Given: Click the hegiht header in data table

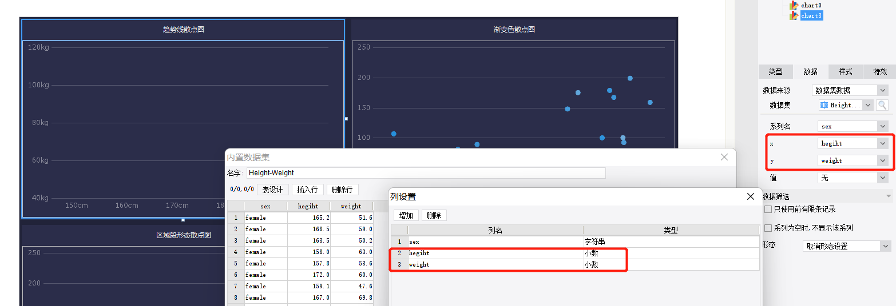Looking at the screenshot, I should (308, 206).
